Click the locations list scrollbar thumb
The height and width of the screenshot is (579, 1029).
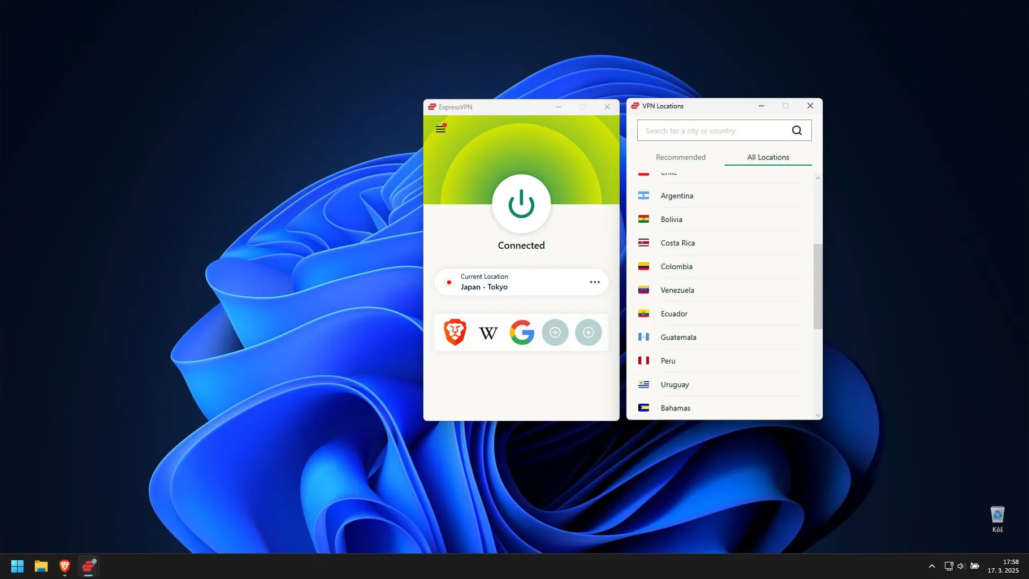(x=818, y=286)
